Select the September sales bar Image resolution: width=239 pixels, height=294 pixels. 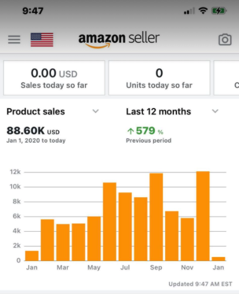pyautogui.click(x=156, y=217)
